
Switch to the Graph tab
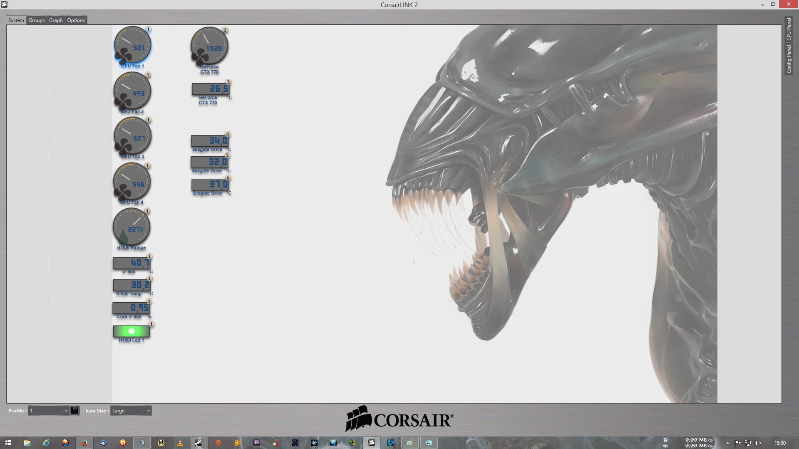click(x=56, y=20)
